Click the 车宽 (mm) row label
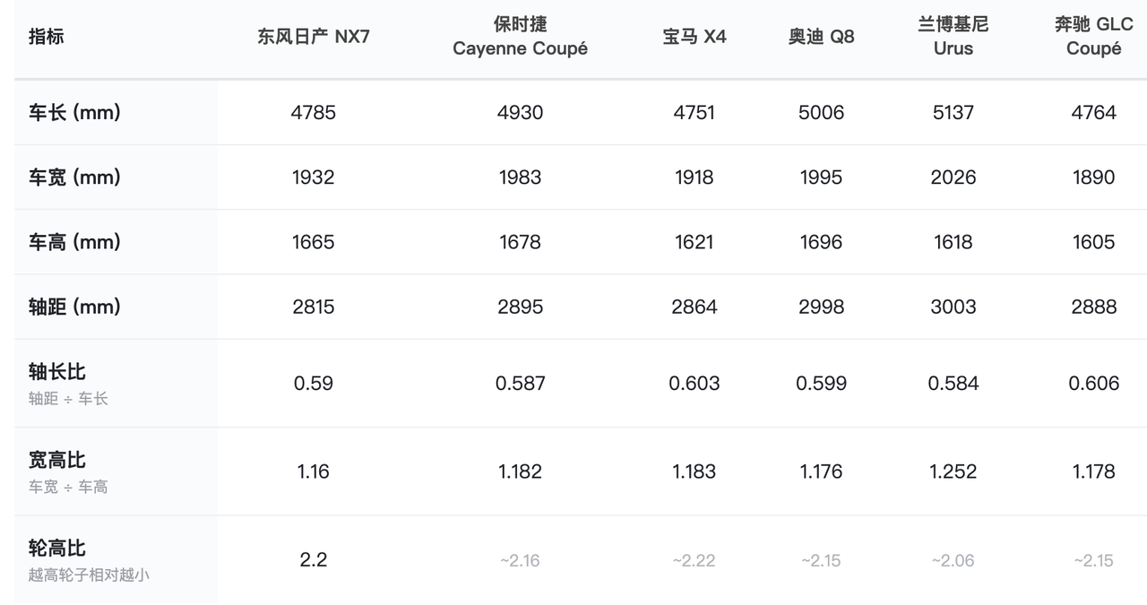 point(74,177)
